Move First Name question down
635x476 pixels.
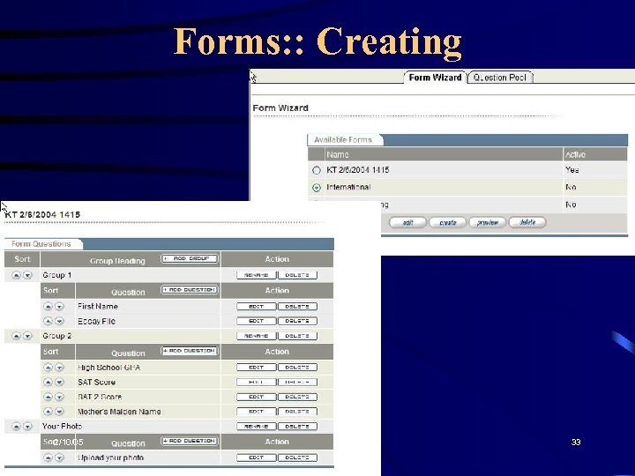pos(60,307)
